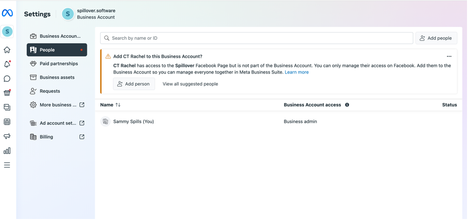Viewport: 469px width, 221px height.
Task: Open the table grid icon in left rail
Action: click(7, 122)
